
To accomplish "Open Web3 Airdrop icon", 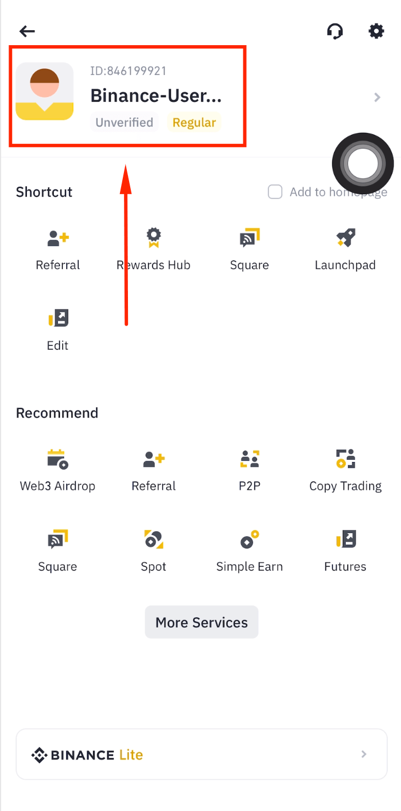I will 58,459.
